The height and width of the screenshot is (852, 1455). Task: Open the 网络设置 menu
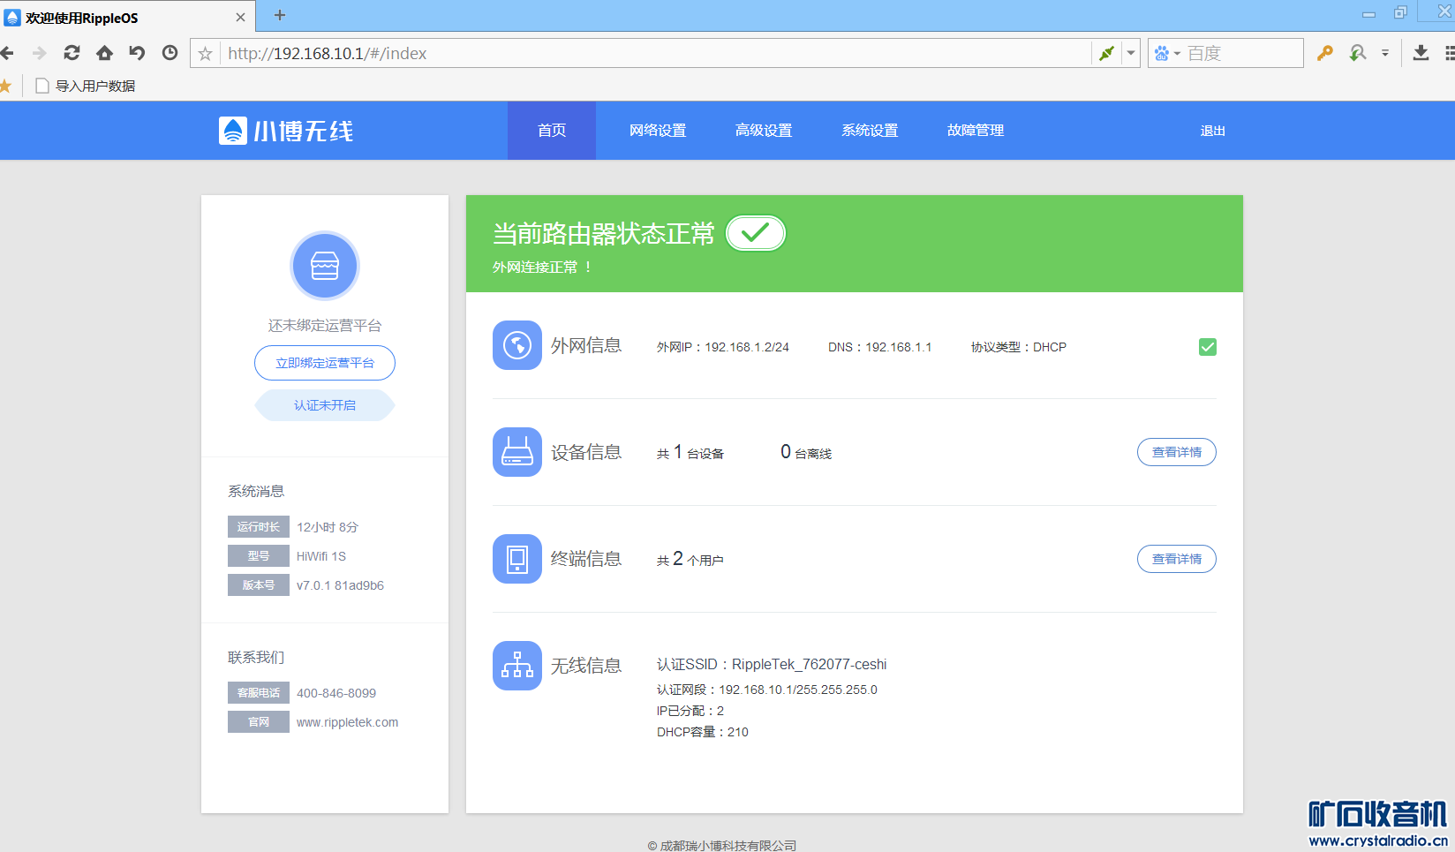click(658, 131)
